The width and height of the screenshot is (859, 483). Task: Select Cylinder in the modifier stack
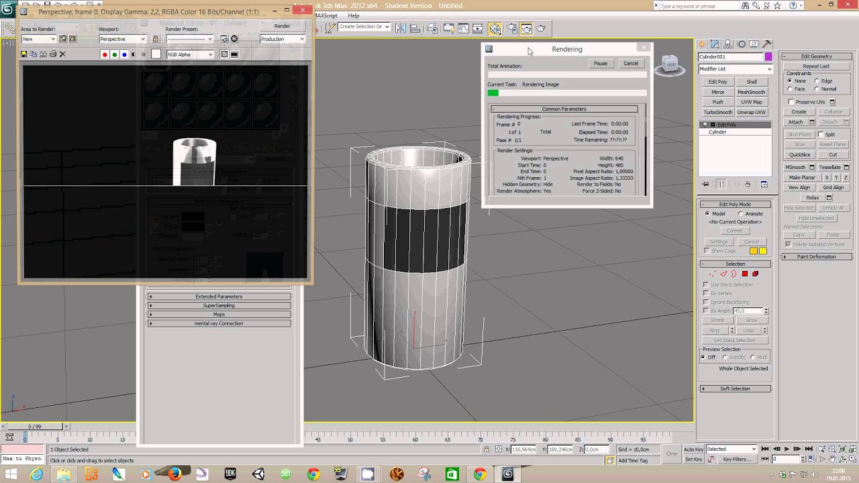click(x=717, y=132)
